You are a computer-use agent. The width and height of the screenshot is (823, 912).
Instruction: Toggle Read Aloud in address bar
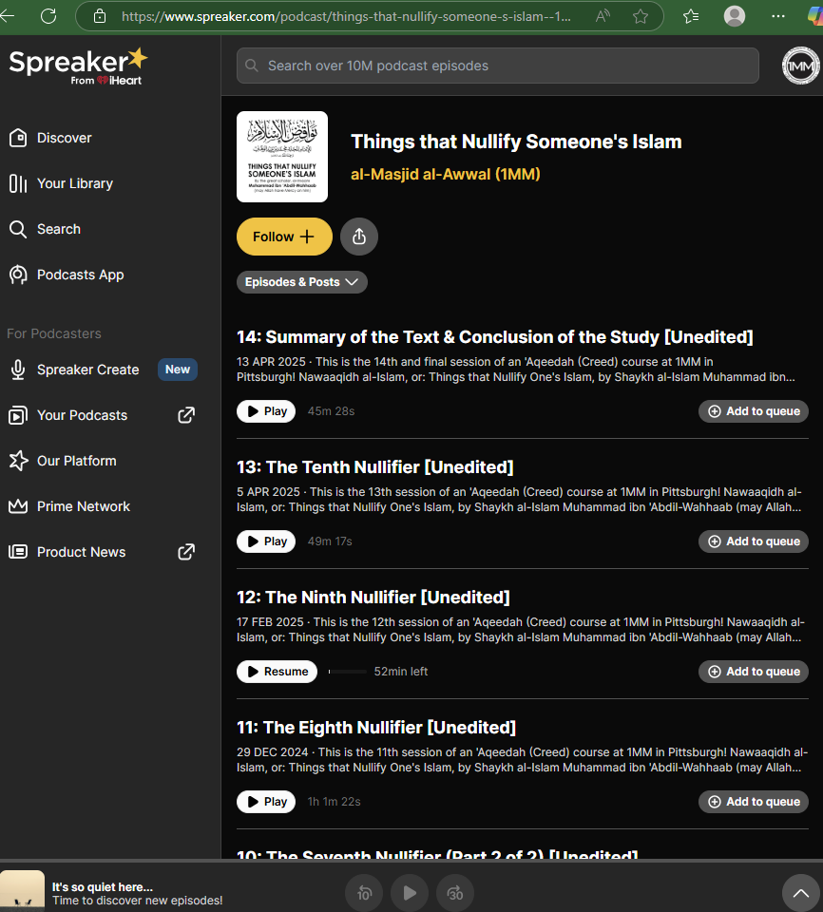603,16
